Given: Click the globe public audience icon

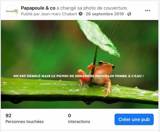Looking at the screenshot, I should tap(129, 14).
